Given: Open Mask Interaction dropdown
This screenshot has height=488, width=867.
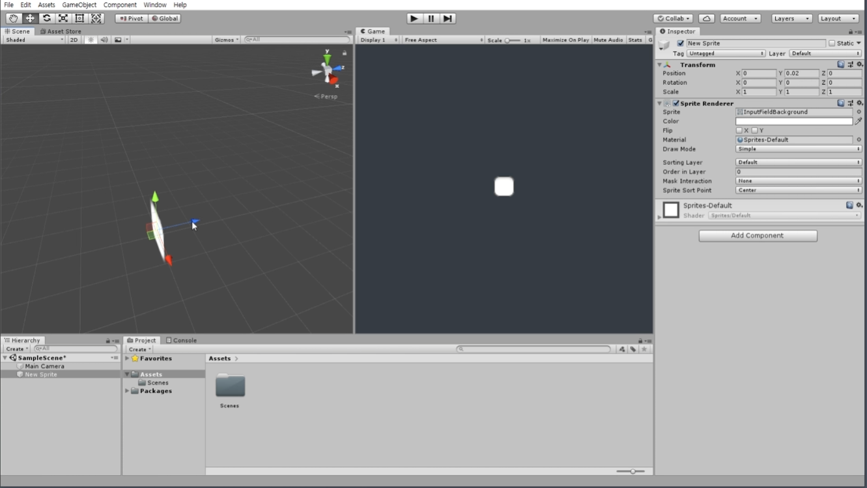Looking at the screenshot, I should [799, 181].
